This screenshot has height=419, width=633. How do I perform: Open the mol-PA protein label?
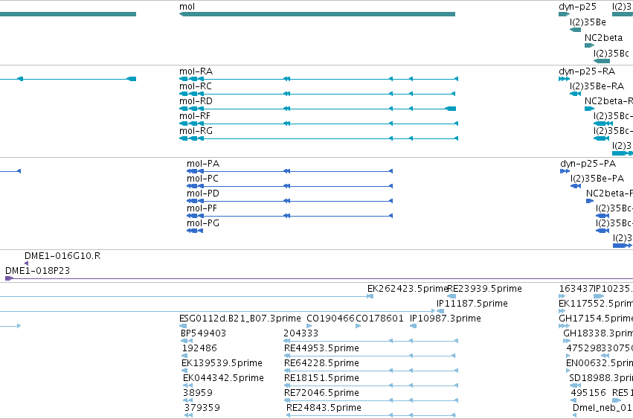pyautogui.click(x=203, y=164)
